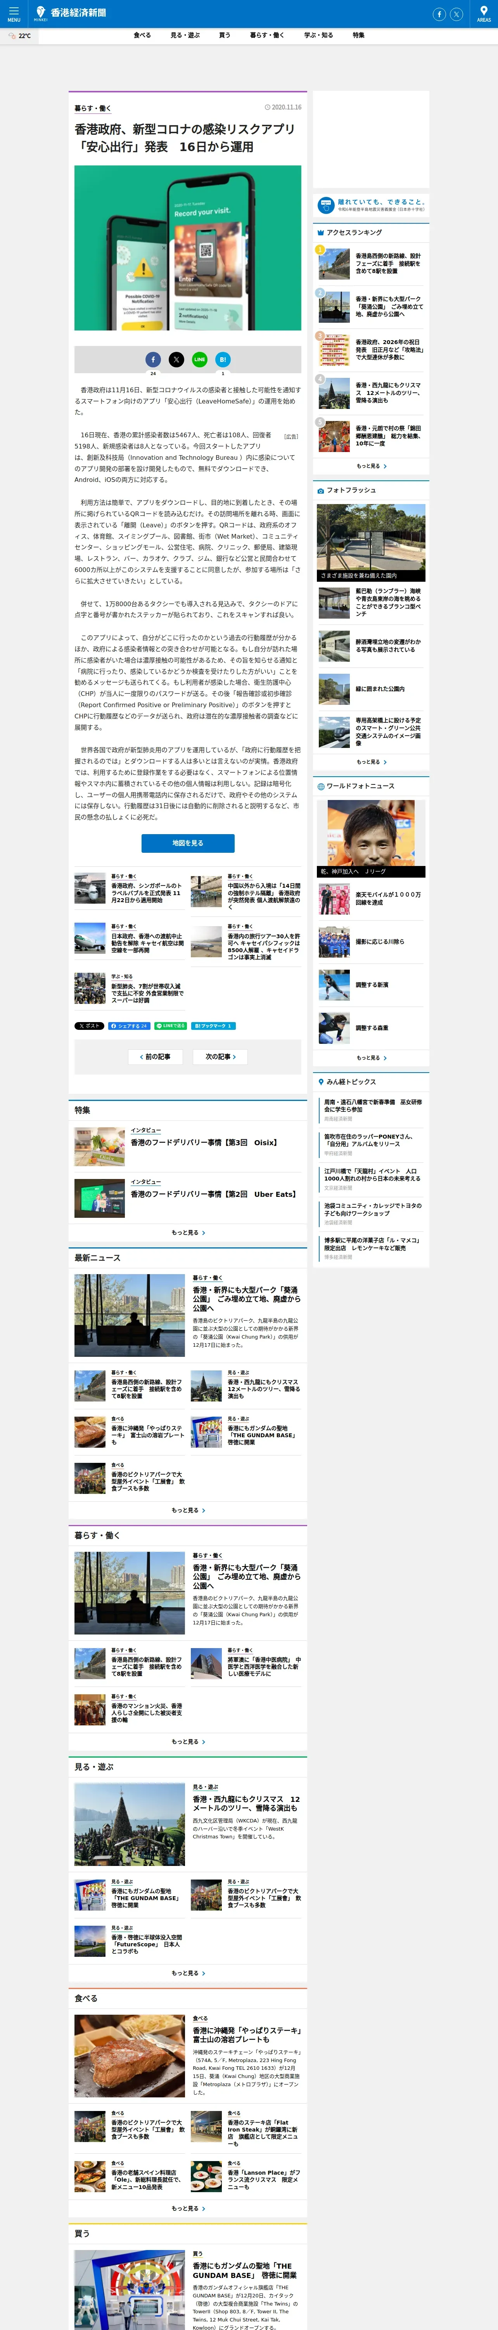Click the black X ポスト button
Screen dimensions: 498x2330
[90, 1026]
